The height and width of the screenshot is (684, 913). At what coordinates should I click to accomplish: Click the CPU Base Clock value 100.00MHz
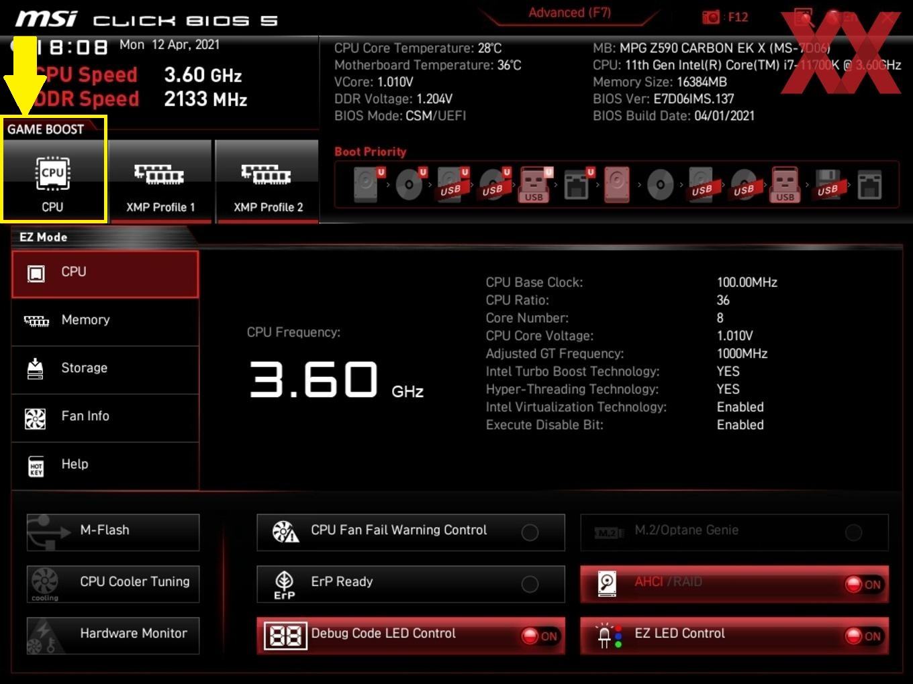pyautogui.click(x=747, y=282)
